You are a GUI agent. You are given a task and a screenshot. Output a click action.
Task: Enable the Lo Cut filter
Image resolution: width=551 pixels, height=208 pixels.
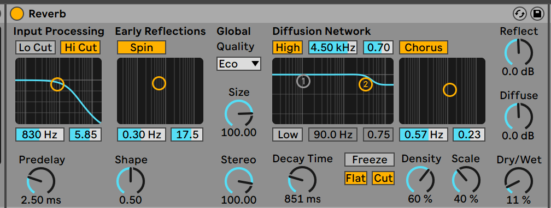click(x=36, y=47)
